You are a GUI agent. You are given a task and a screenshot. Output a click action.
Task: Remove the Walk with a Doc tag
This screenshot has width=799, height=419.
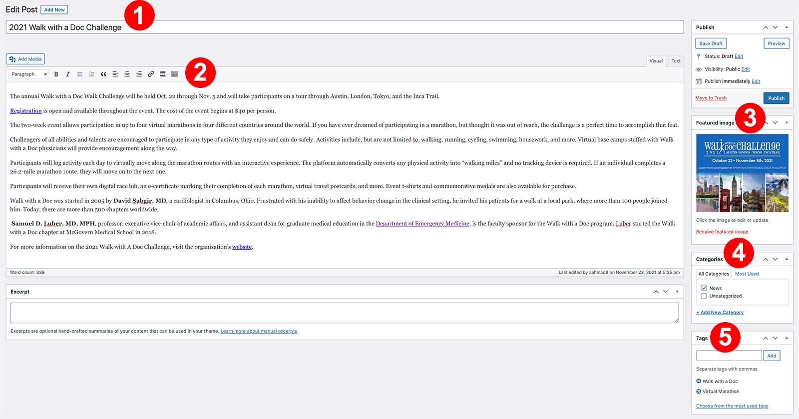coord(699,381)
